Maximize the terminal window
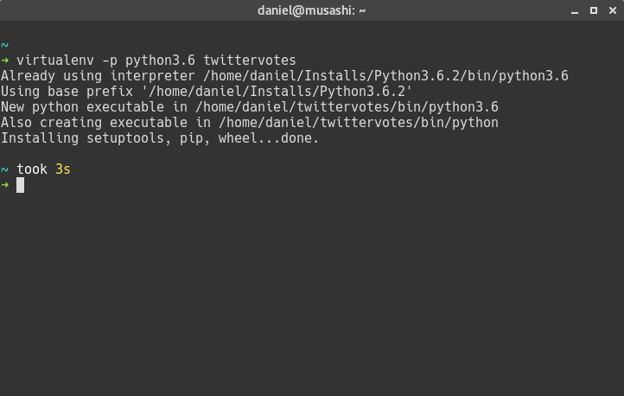Image resolution: width=624 pixels, height=396 pixels. (594, 10)
